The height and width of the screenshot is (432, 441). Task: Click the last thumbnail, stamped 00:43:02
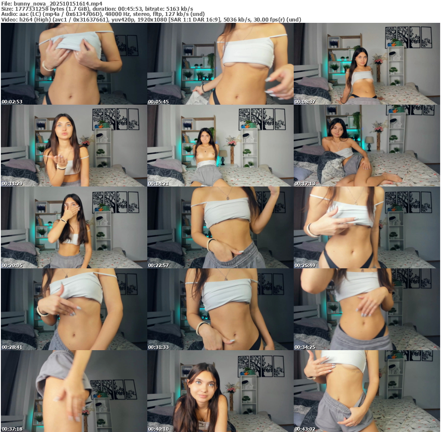pyautogui.click(x=366, y=391)
